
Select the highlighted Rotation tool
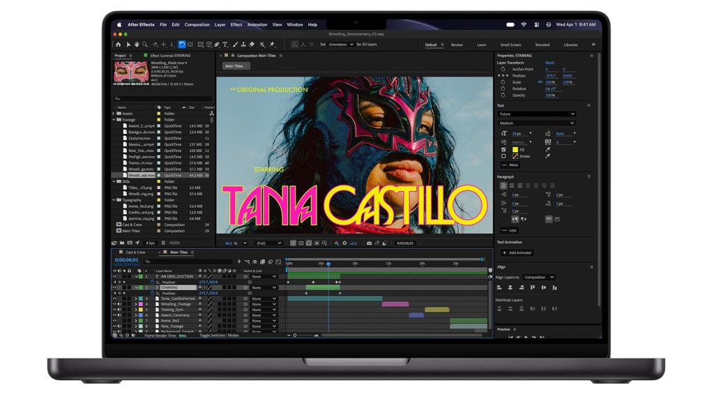point(182,44)
